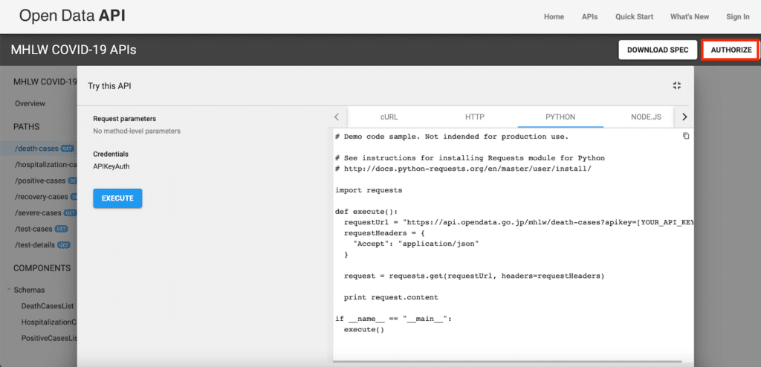The width and height of the screenshot is (761, 367).
Task: Run the request with EXECUTE button
Action: [117, 198]
